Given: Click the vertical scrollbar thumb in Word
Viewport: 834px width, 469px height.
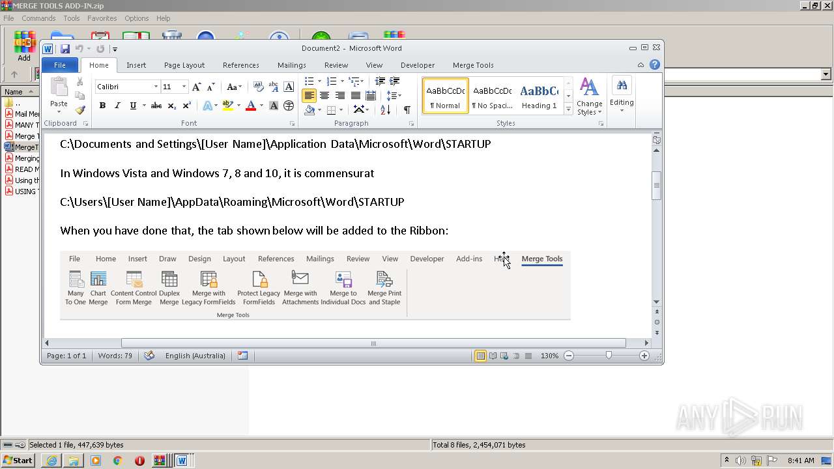Looking at the screenshot, I should click(657, 186).
